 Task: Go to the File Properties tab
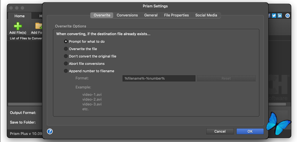176,15
